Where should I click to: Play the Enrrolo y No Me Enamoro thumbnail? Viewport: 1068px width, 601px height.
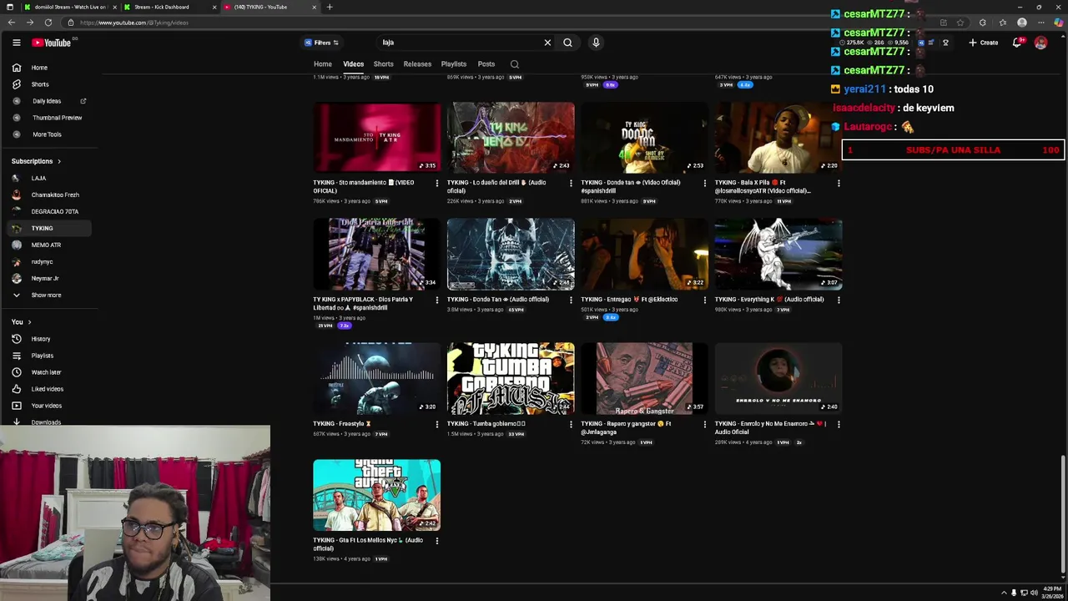click(x=778, y=378)
